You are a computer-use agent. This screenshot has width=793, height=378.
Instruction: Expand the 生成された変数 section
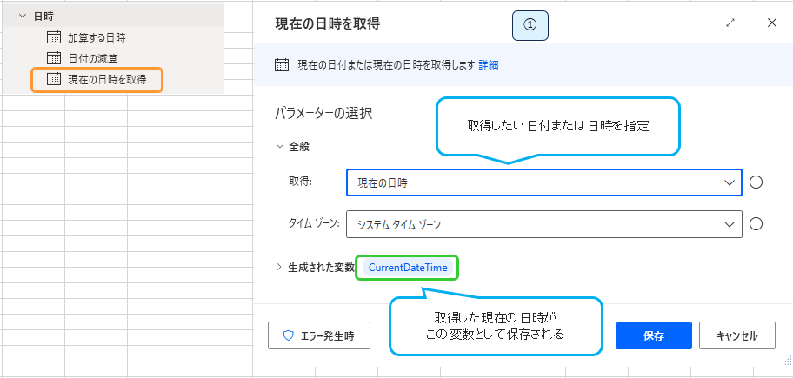(x=279, y=268)
